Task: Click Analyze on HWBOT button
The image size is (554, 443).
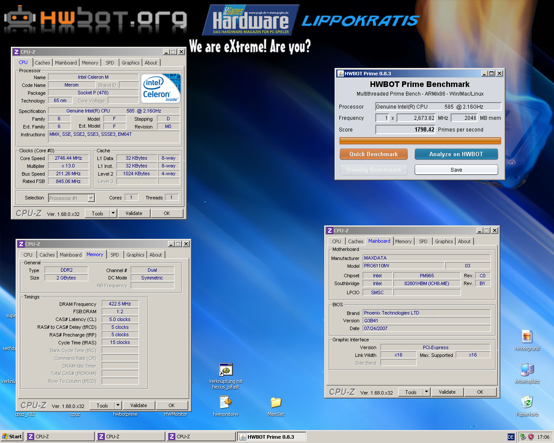Action: [x=456, y=154]
